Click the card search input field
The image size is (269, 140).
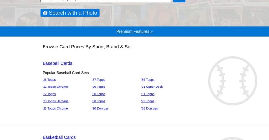[x=106, y=1]
